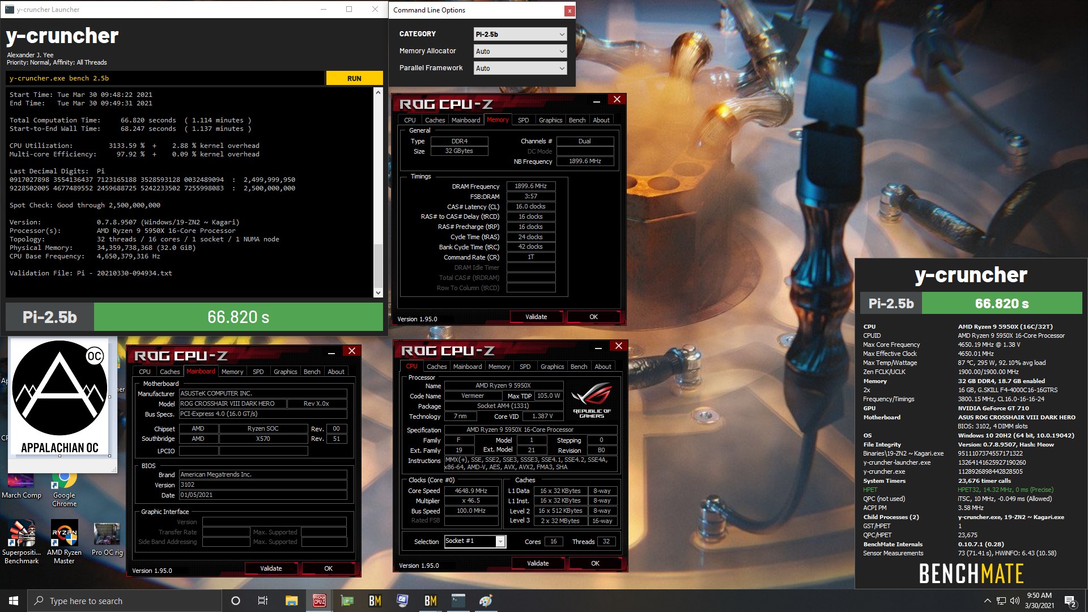
Task: Click the taskbar search box
Action: click(x=125, y=601)
